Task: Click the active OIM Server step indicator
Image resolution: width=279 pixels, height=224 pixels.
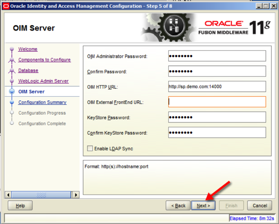Action: coord(11,91)
